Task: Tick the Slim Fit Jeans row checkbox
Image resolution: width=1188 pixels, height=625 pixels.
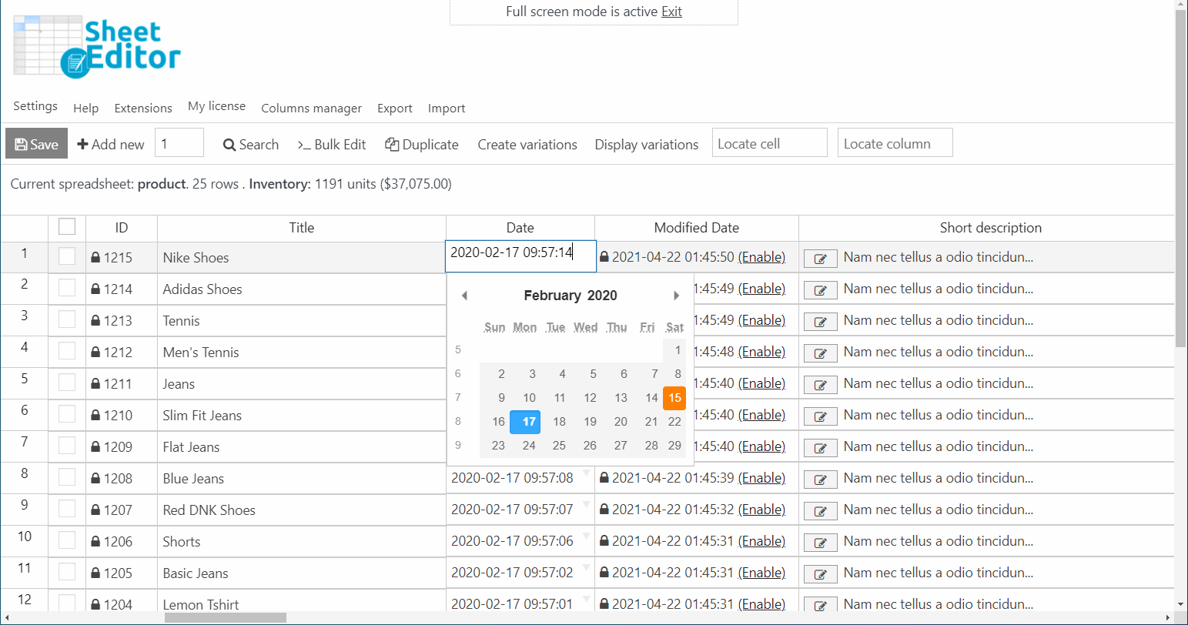Action: (x=67, y=414)
